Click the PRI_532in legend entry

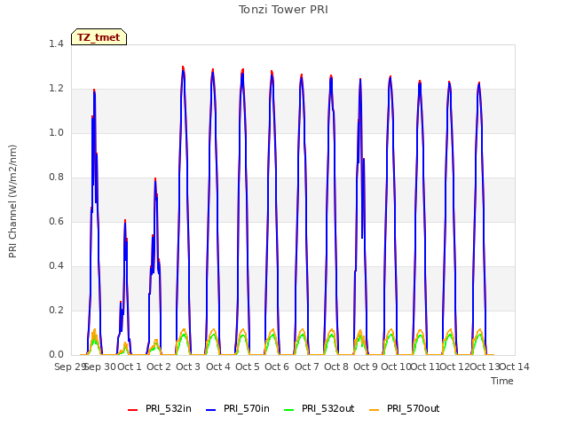160,408
